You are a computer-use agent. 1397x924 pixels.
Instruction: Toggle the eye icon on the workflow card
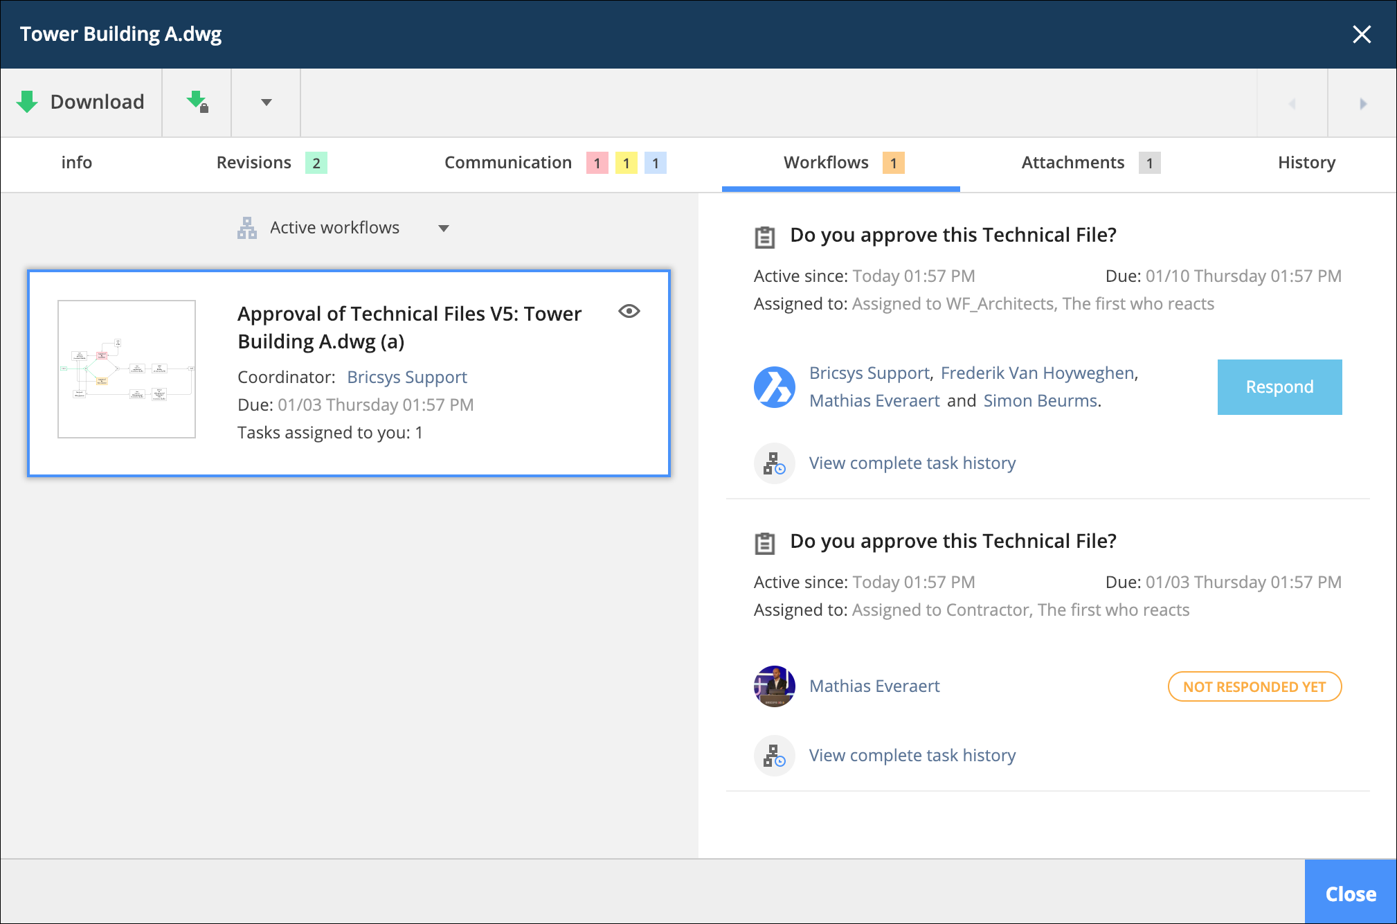click(x=629, y=311)
